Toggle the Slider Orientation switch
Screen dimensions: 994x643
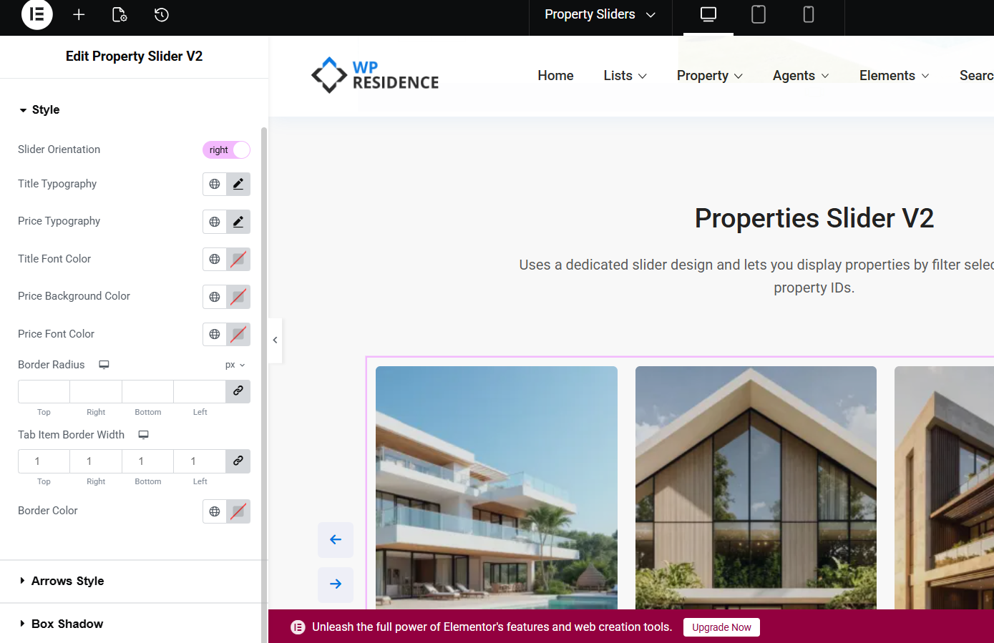[x=226, y=149]
